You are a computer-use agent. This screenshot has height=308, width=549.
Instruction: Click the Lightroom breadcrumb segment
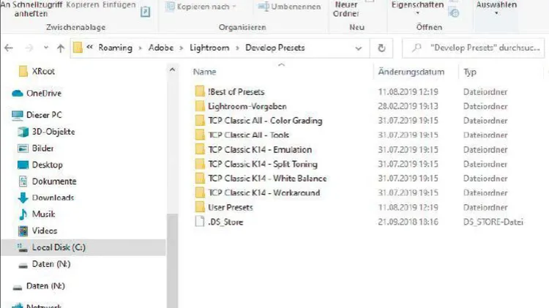click(x=209, y=48)
